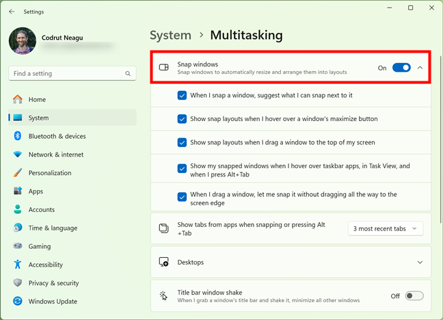Open Accessibility settings
Screen dimensions: 443x320
(x=72, y=265)
